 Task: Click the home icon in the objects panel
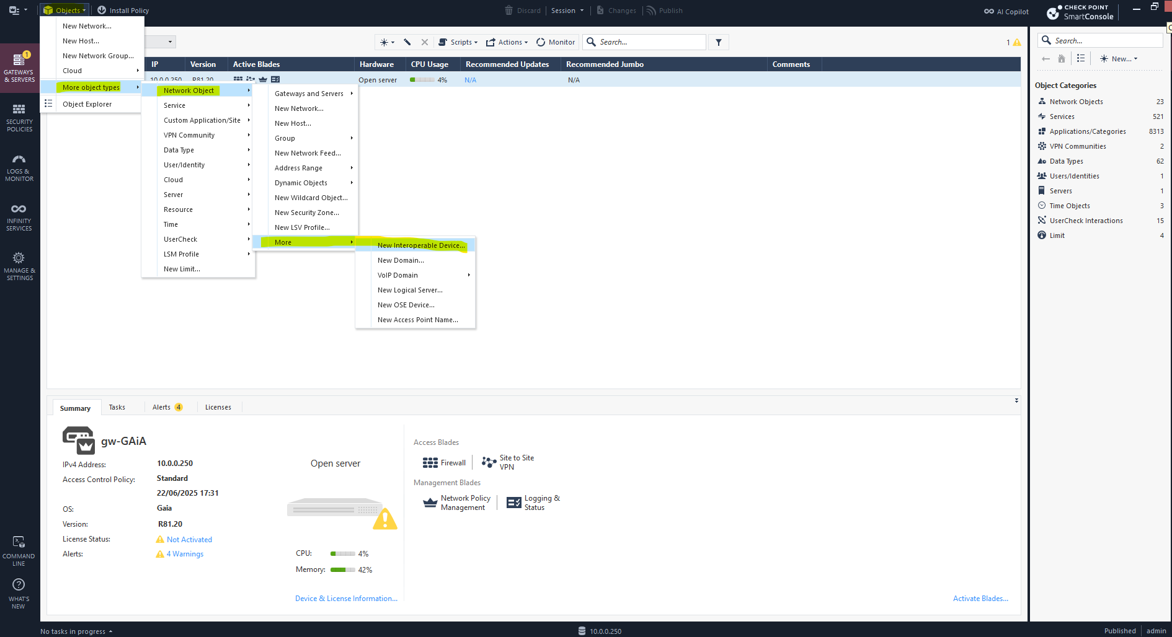click(1062, 58)
